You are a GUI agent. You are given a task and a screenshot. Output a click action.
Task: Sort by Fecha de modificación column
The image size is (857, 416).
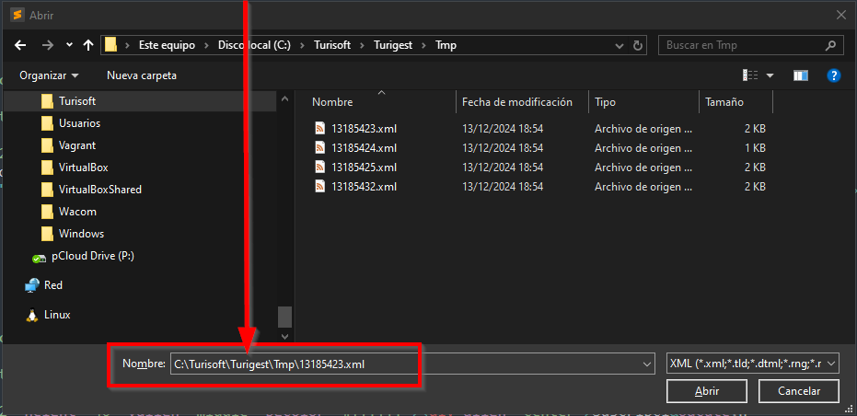[x=517, y=102]
